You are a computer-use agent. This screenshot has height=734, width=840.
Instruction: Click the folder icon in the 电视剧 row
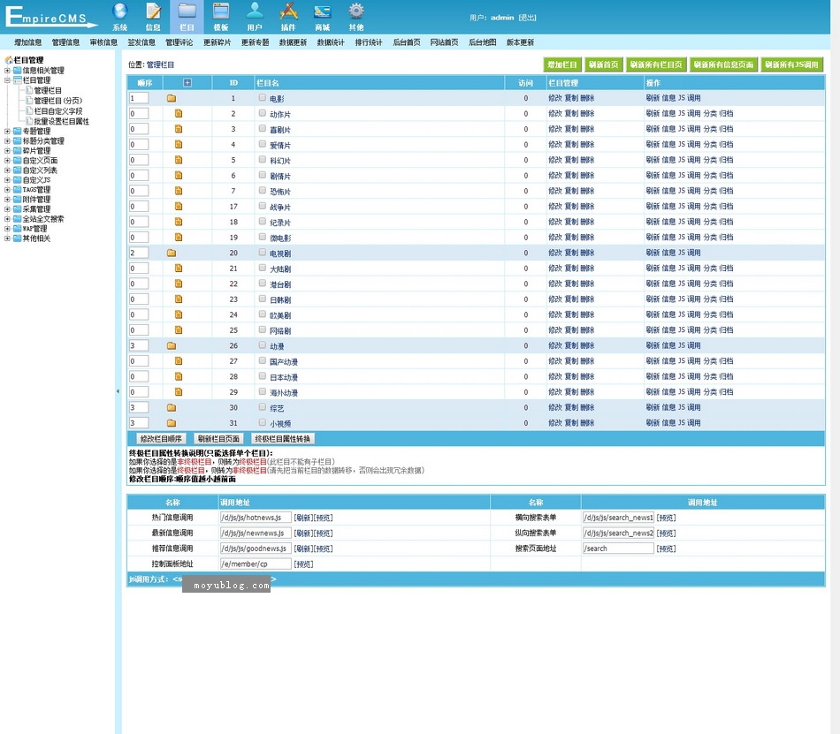pos(172,253)
